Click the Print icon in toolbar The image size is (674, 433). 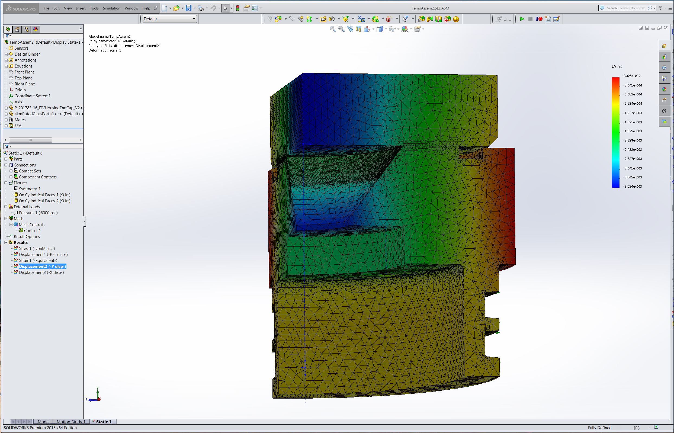coord(201,8)
